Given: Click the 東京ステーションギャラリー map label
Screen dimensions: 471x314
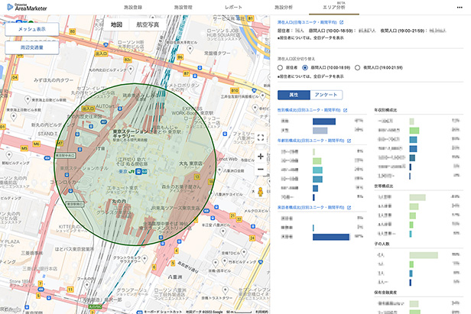Looking at the screenshot, I should [x=130, y=134].
